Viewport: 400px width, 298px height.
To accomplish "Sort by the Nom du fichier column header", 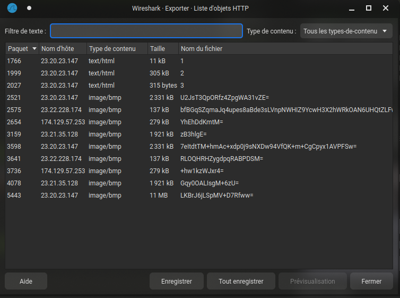I will click(285, 48).
